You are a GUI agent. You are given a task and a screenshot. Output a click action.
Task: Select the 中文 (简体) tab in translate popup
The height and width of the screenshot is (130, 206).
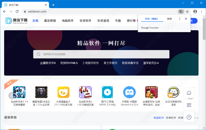coord(151,19)
